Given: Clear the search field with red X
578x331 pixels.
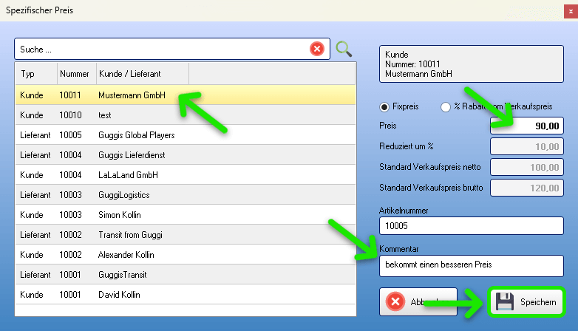Looking at the screenshot, I should pos(316,49).
